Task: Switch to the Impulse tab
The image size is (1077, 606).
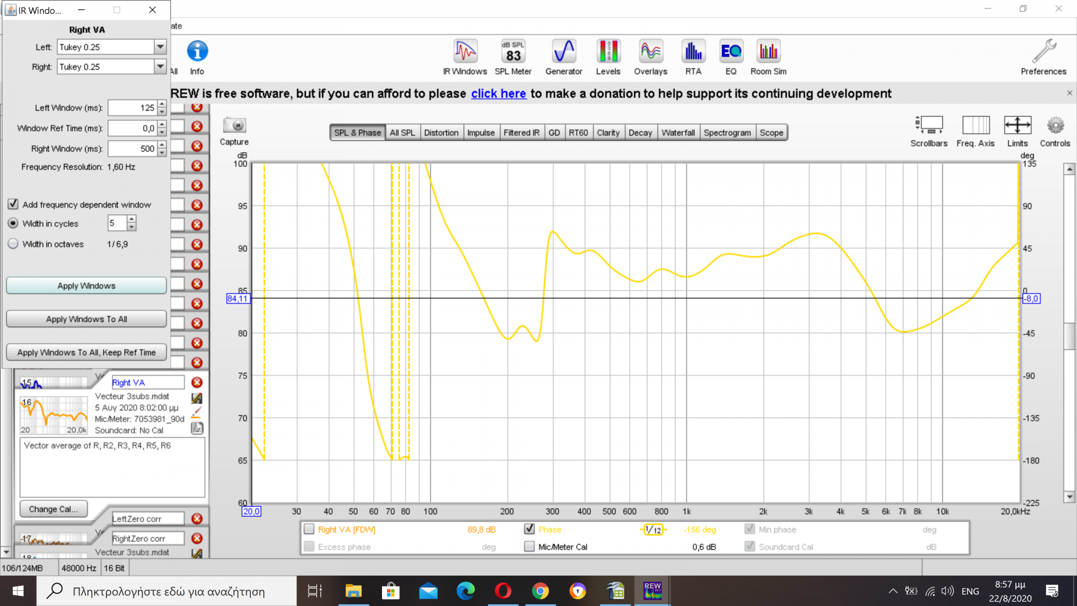Action: point(481,132)
